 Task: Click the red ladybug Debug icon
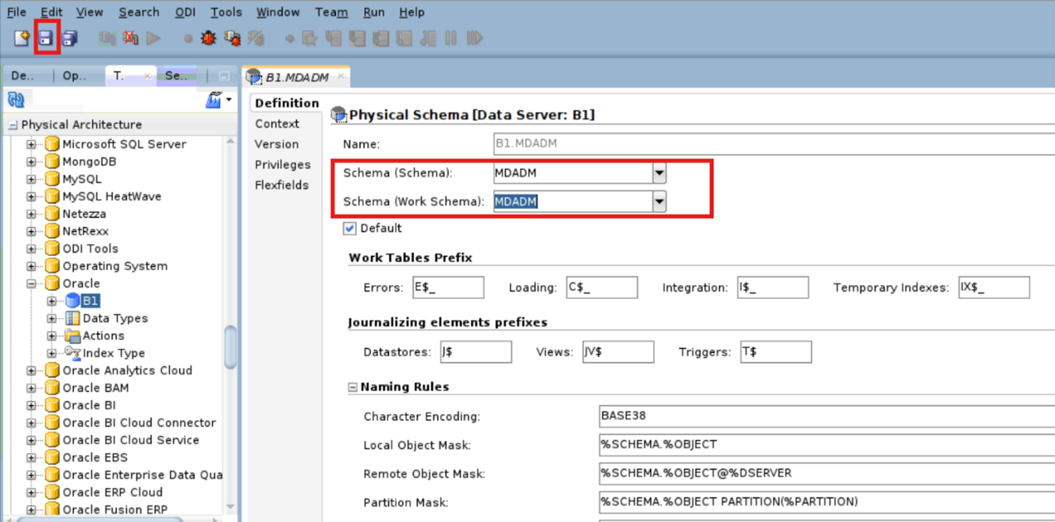point(208,38)
